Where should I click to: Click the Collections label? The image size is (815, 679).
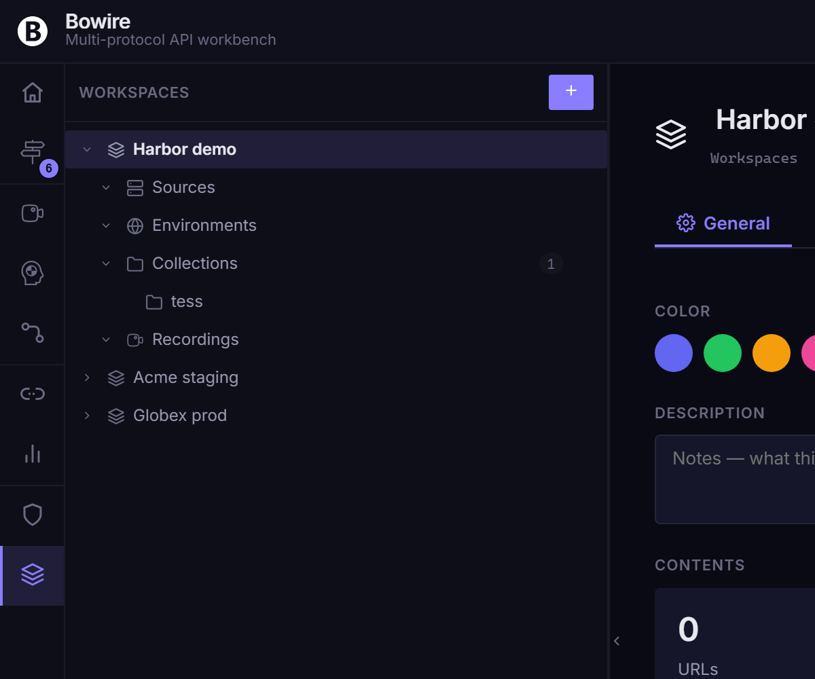[x=195, y=263]
